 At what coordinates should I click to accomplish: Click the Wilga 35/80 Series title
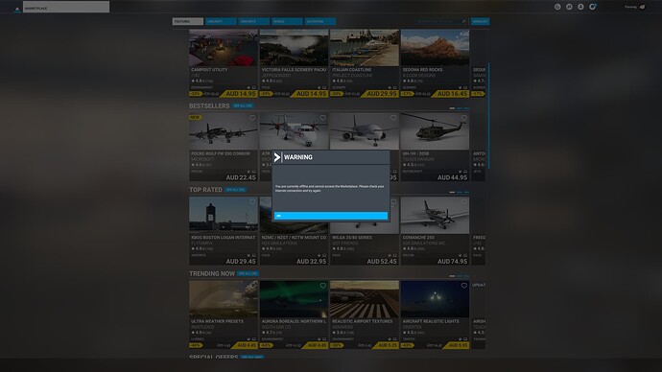352,238
